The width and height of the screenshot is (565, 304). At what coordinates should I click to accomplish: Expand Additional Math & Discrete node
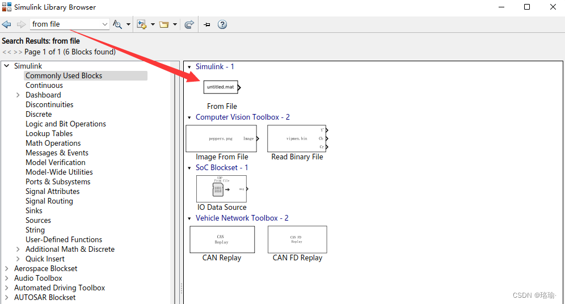tap(18, 249)
